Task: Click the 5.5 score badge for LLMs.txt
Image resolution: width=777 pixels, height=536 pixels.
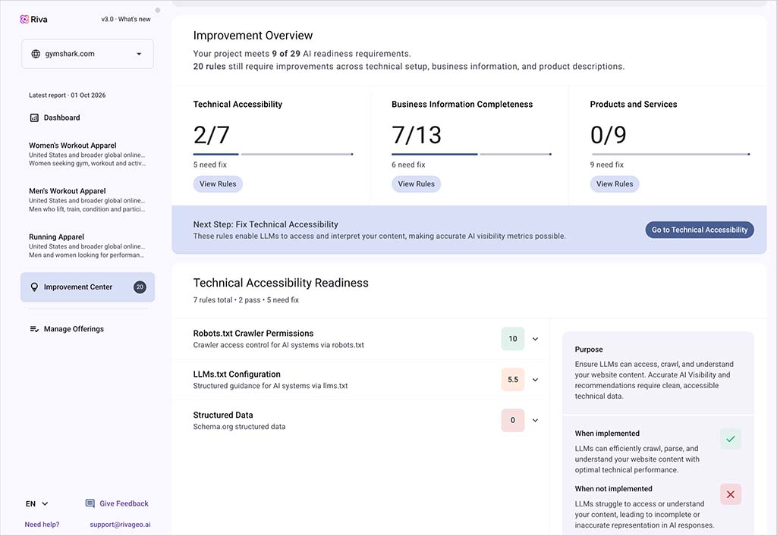Action: click(513, 380)
